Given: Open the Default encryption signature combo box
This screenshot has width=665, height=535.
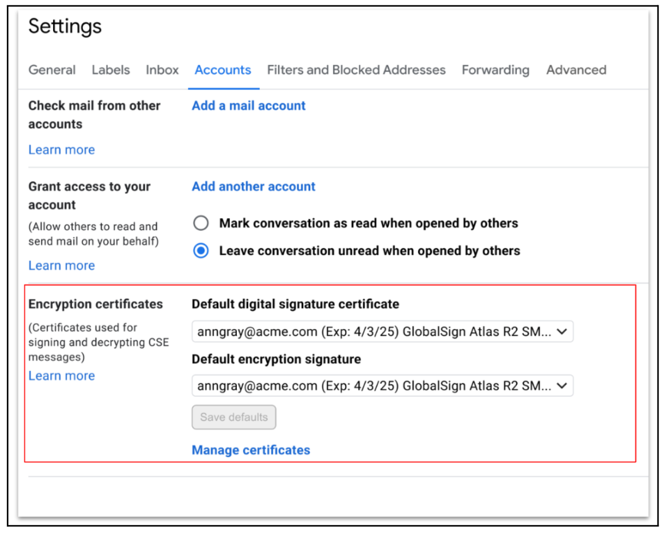Looking at the screenshot, I should coord(382,386).
